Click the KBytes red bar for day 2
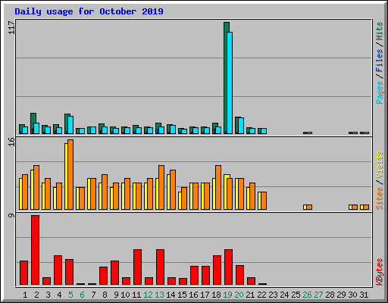Image resolution: width=388 pixels, height=303 pixels. coord(35,250)
